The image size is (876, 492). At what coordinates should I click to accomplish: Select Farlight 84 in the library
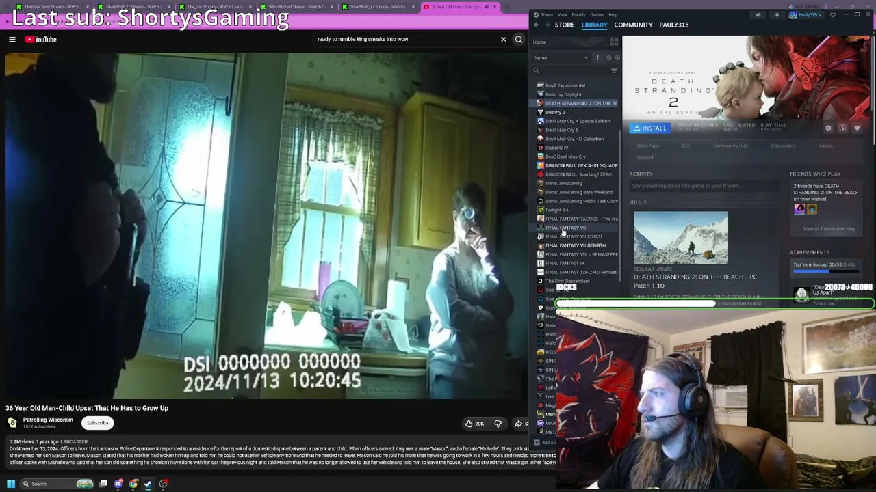point(557,210)
